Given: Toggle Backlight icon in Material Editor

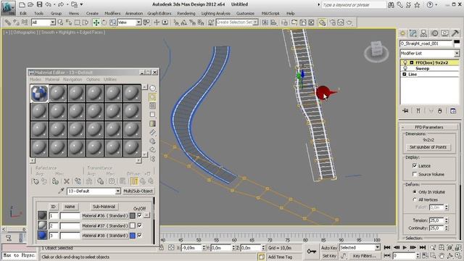Looking at the screenshot, I should (152, 97).
